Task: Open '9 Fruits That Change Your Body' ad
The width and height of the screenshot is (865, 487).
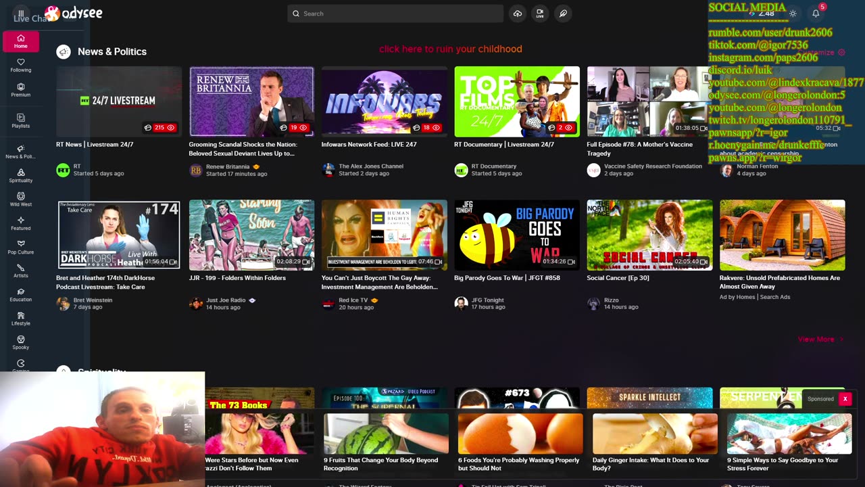Action: click(x=386, y=443)
